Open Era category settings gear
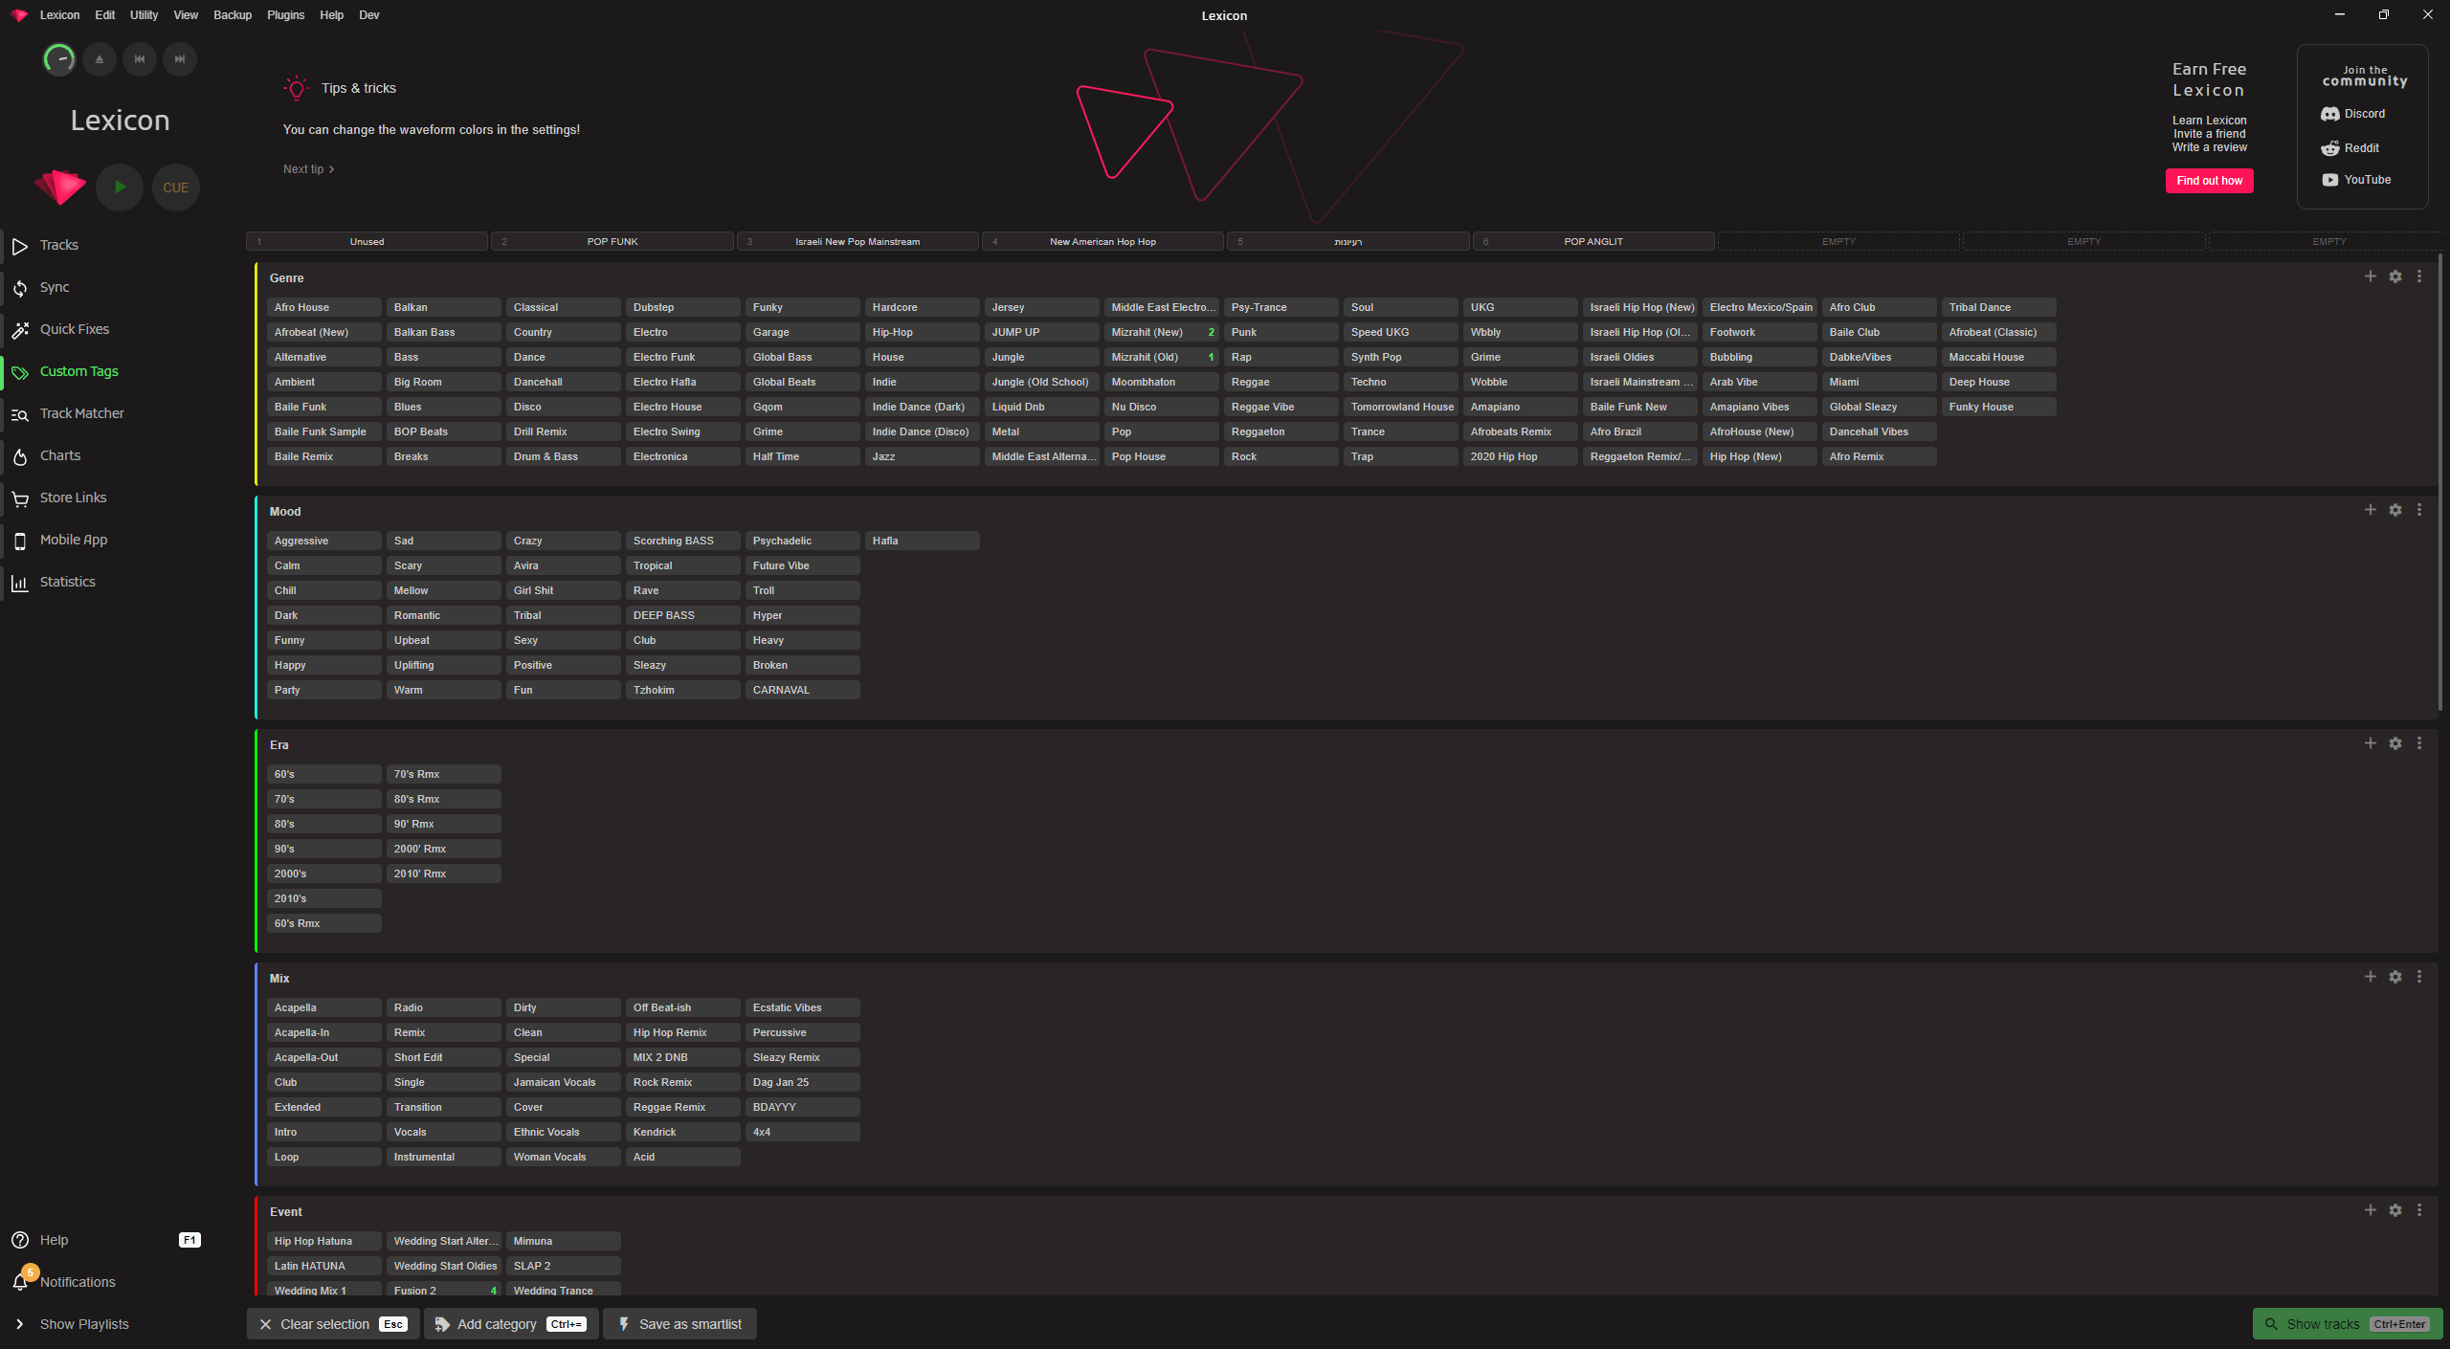 2395,743
